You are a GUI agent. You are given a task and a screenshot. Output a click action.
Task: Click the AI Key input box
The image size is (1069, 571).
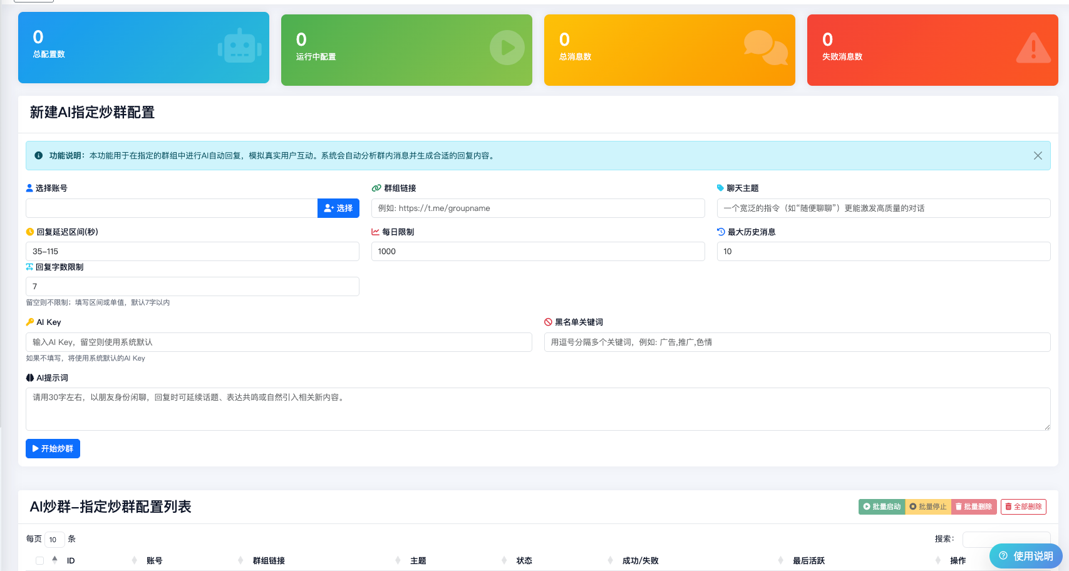(x=279, y=342)
